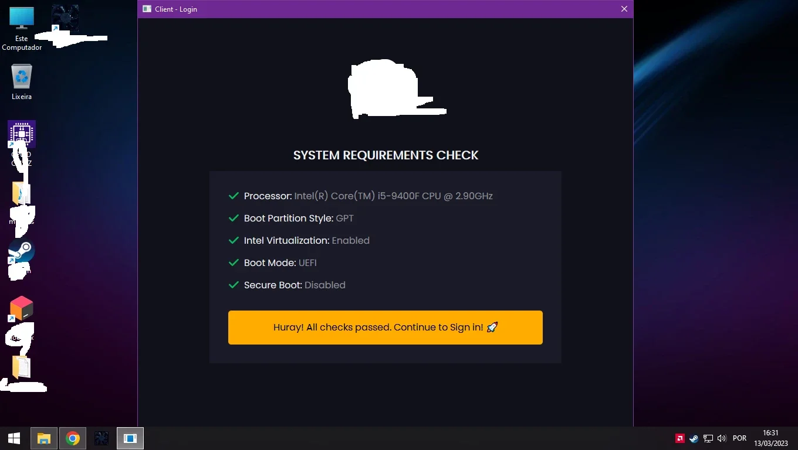798x450 pixels.
Task: Click the Client app taskbar button
Action: pos(130,438)
